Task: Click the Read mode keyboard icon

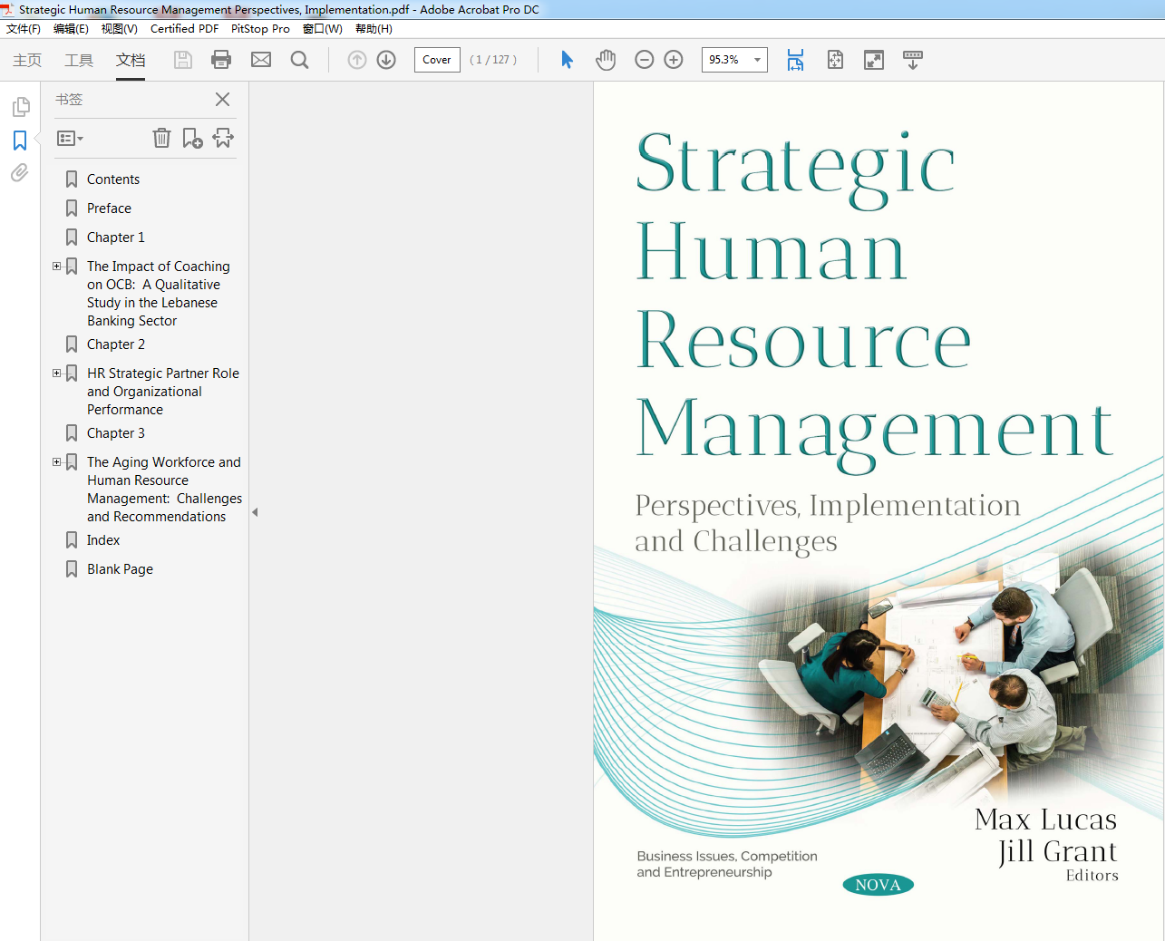Action: [x=913, y=60]
